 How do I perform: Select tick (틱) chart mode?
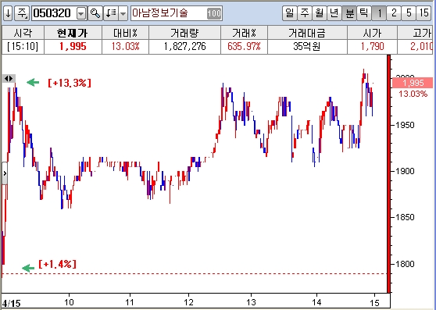(x=364, y=13)
